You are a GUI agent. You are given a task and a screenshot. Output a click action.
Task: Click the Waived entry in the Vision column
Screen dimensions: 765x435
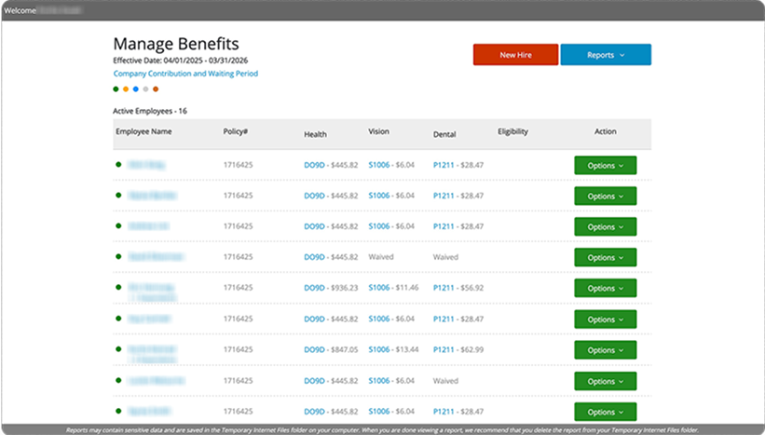381,257
